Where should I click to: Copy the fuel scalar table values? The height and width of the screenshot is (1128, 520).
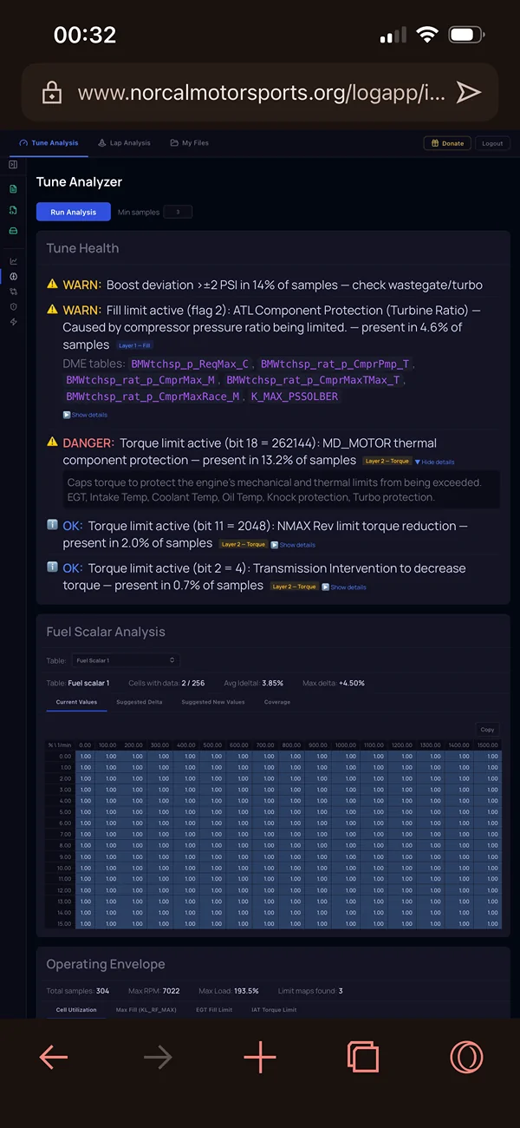(x=487, y=730)
